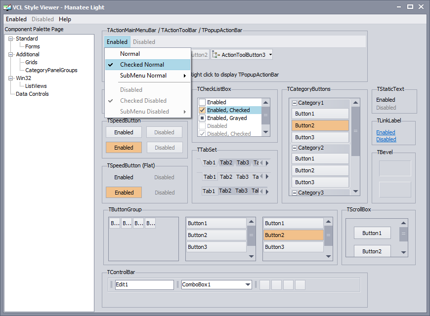The height and width of the screenshot is (316, 430).
Task: Collapse Category3 in TCategoryButtons
Action: tap(295, 193)
